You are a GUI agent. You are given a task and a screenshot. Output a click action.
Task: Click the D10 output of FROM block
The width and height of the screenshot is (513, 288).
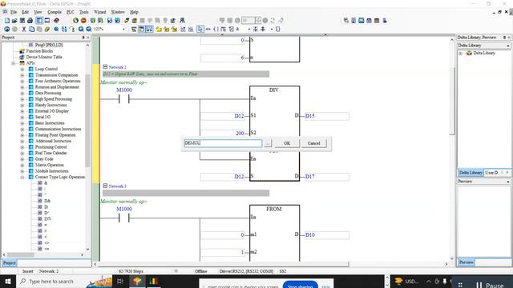point(326,234)
